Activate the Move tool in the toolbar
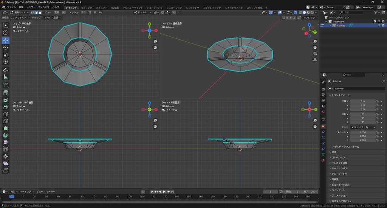The height and width of the screenshot is (208, 387). [x=5, y=40]
